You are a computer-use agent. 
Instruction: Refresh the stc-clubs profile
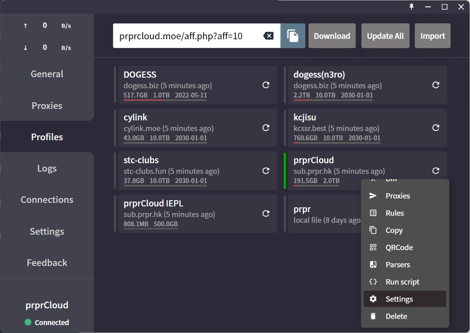pos(266,170)
